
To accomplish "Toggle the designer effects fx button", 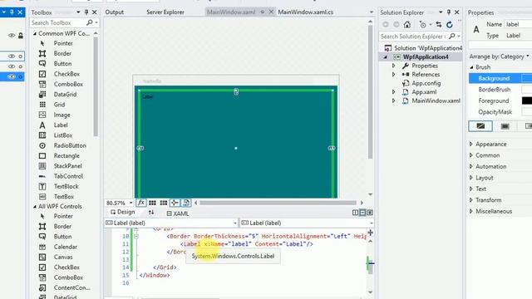I will point(141,203).
